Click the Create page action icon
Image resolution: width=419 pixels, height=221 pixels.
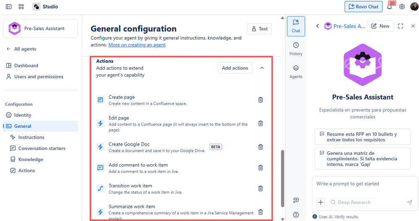coord(100,100)
